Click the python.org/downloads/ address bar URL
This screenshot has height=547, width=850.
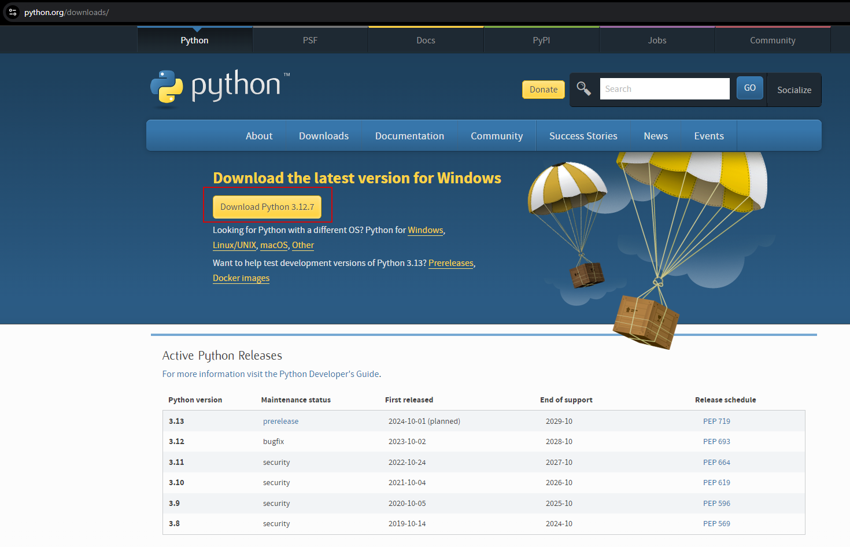click(66, 12)
